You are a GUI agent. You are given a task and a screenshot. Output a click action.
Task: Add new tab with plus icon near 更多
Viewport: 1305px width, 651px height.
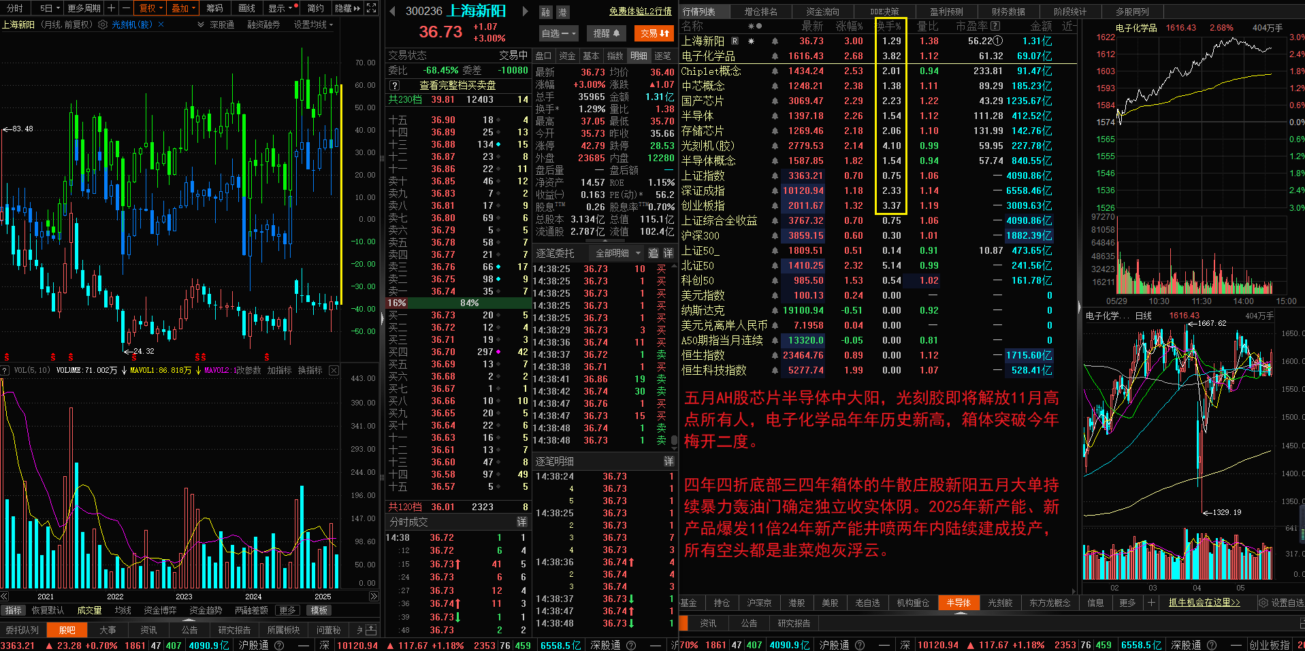1151,602
